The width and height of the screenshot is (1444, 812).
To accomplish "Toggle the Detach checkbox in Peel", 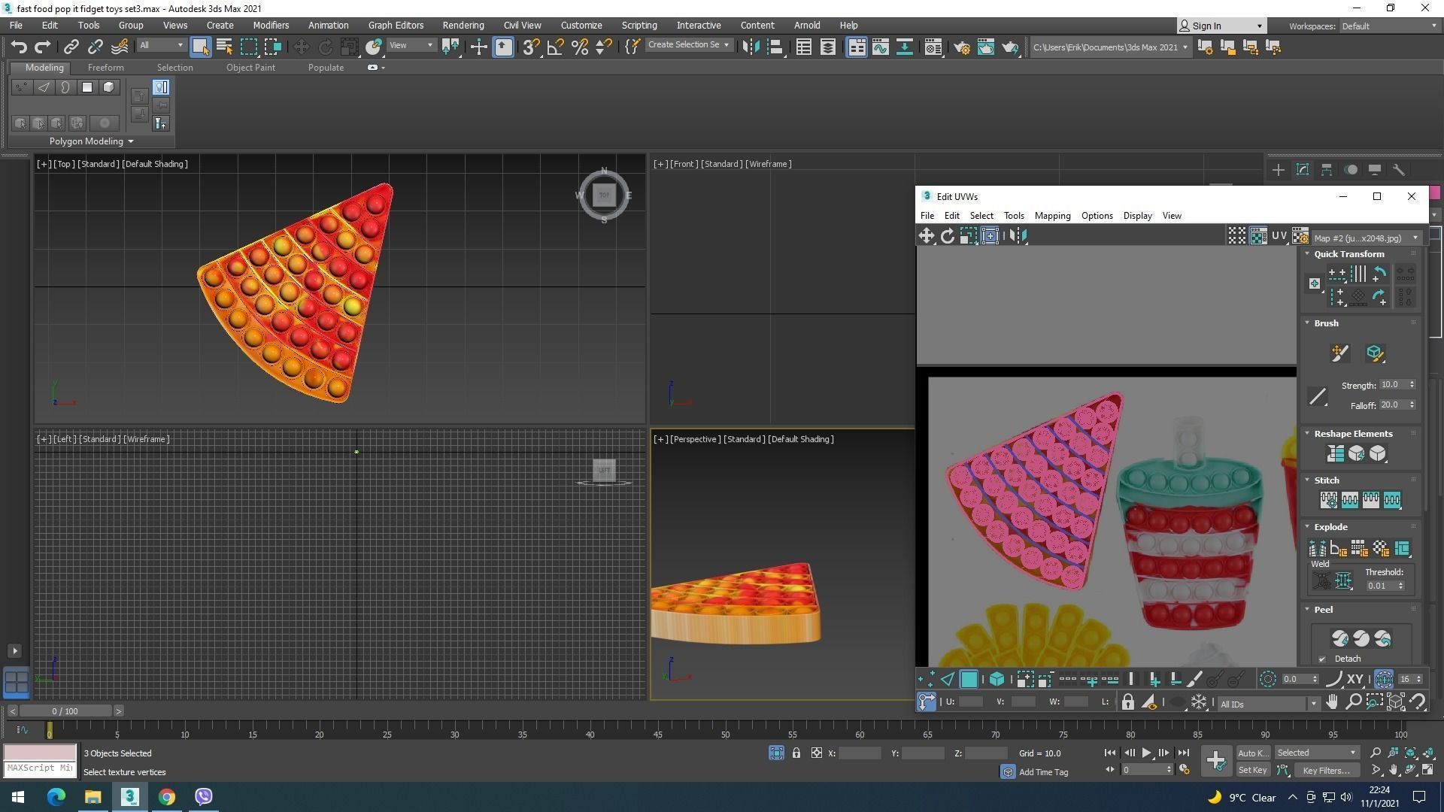I will (1322, 659).
